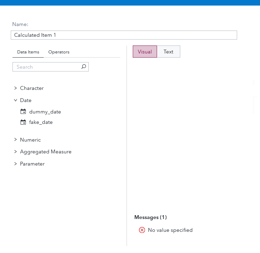Click the search magnifier icon
Screen dimensions: 260x253
point(84,67)
